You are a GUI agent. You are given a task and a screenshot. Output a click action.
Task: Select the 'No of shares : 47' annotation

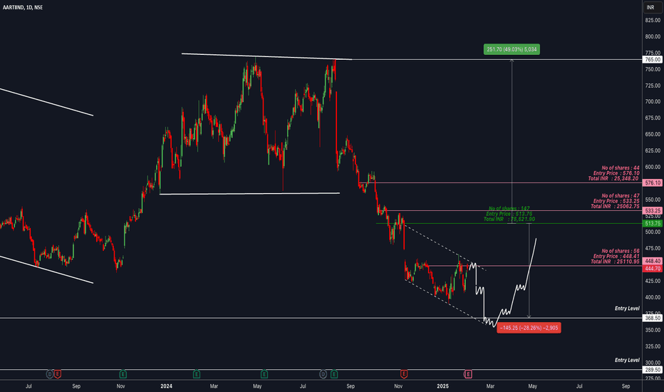[621, 196]
